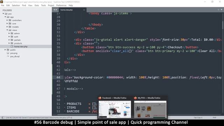Open the Find menu
Image resolution: width=224 pixels, height=126 pixels.
pyautogui.click(x=24, y=5)
